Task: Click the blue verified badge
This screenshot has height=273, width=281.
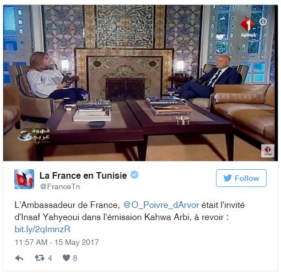Action: (x=134, y=175)
